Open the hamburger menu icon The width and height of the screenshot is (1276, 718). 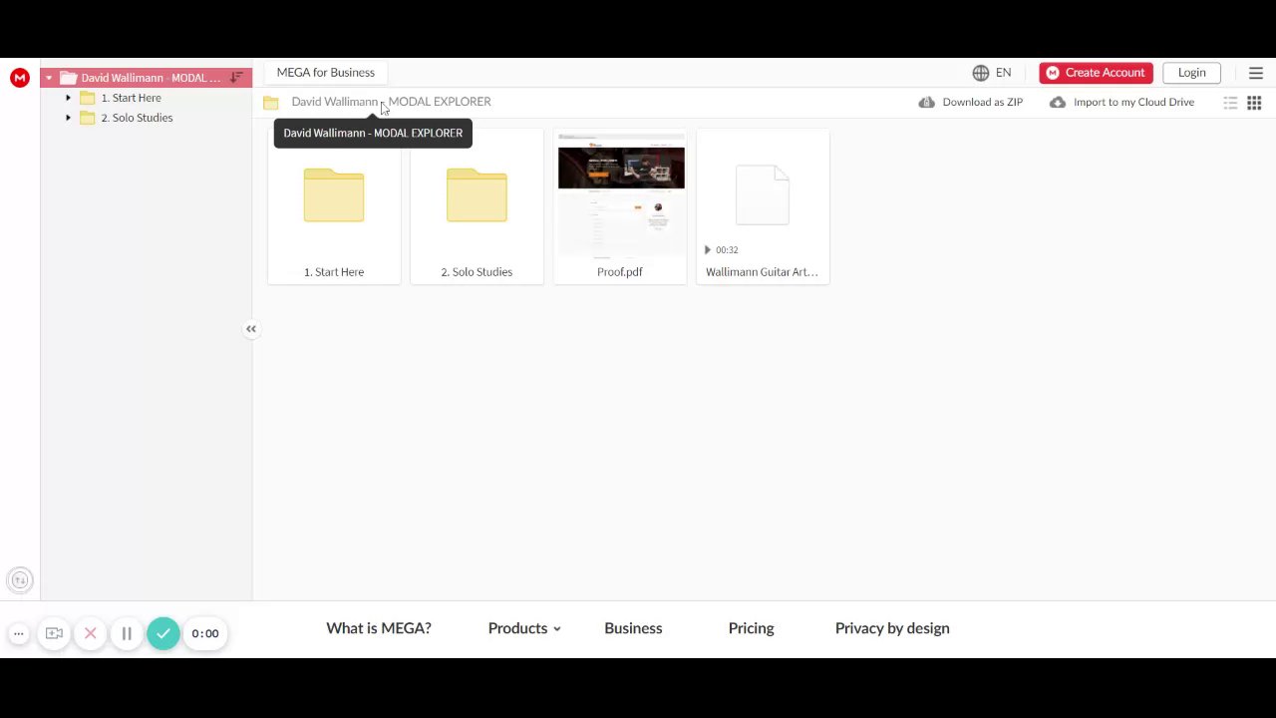(1256, 73)
